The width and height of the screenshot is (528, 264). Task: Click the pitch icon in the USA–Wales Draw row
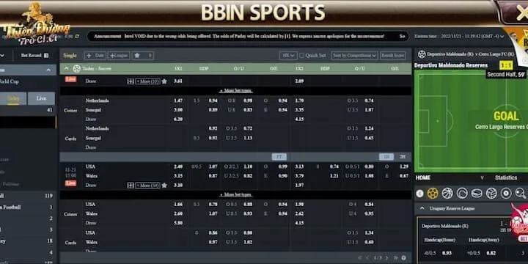pos(131,186)
